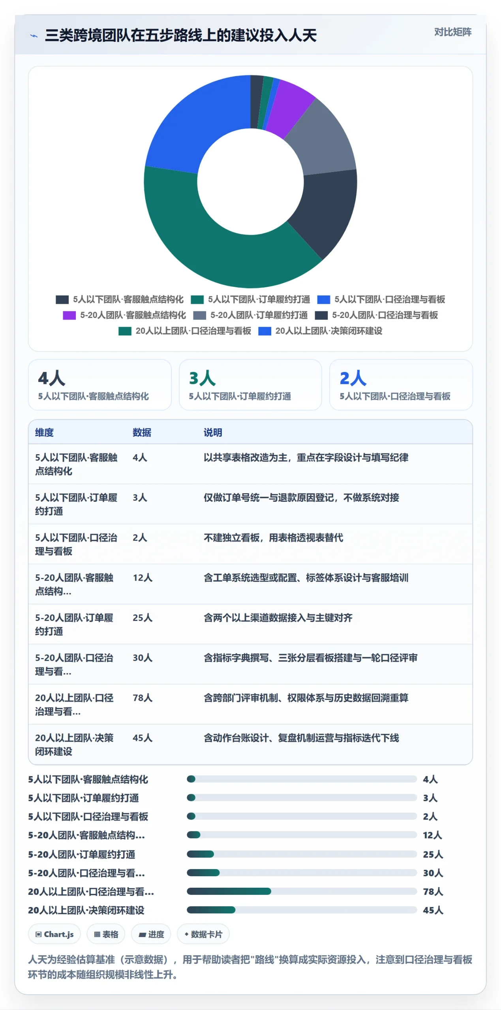Click the 数据 column header
This screenshot has width=501, height=1010.
(142, 432)
